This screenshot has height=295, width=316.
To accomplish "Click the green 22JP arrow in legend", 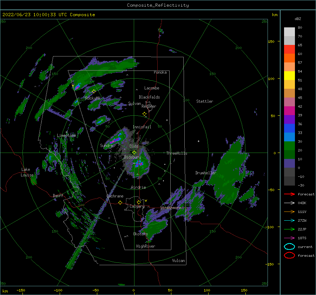I will (x=289, y=229).
